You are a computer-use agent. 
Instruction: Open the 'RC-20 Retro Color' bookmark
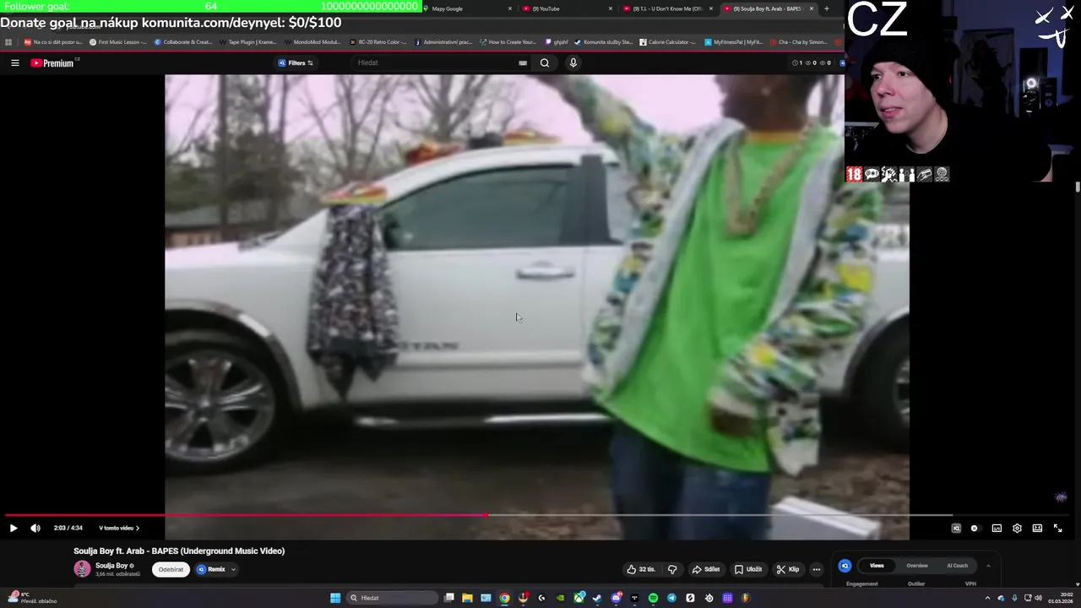pos(377,41)
